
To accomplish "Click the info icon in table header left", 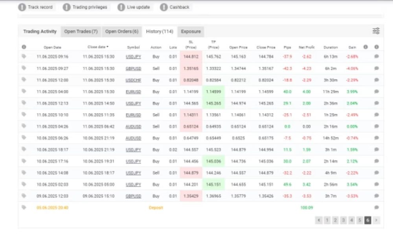I will [24, 47].
